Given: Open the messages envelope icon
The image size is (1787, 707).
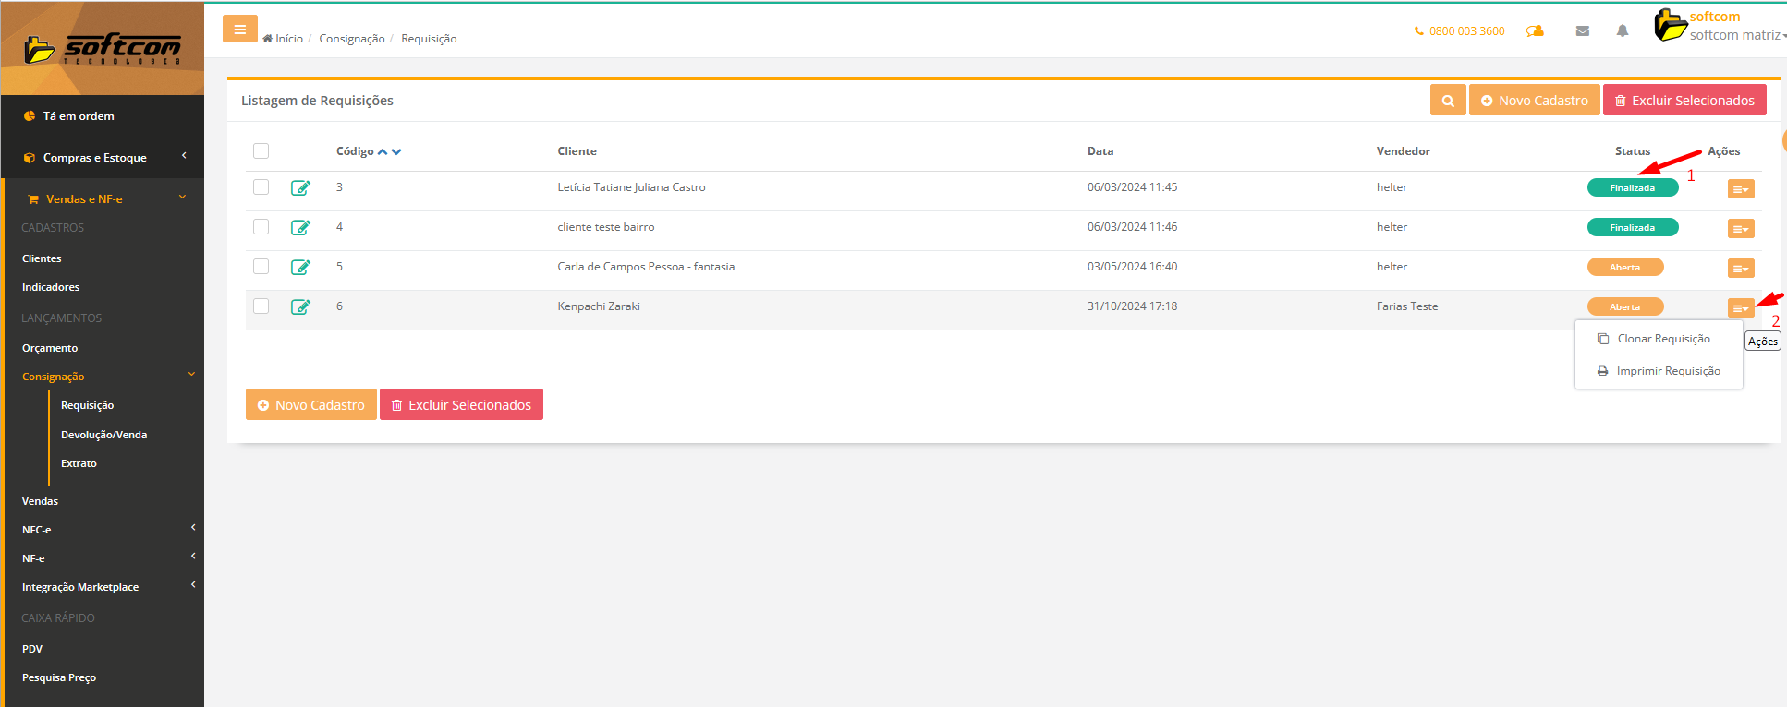Looking at the screenshot, I should click(x=1582, y=31).
